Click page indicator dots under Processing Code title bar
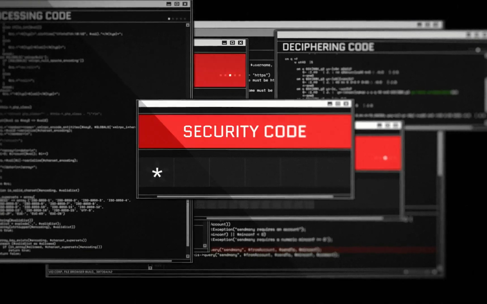487x304 pixels. point(177,19)
